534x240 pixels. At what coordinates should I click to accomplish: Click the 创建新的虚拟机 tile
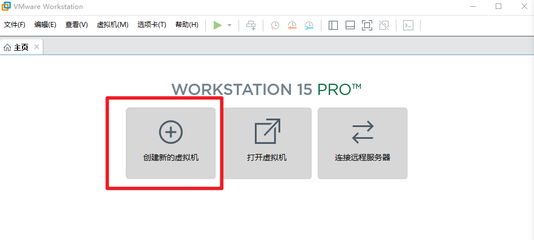coord(171,143)
